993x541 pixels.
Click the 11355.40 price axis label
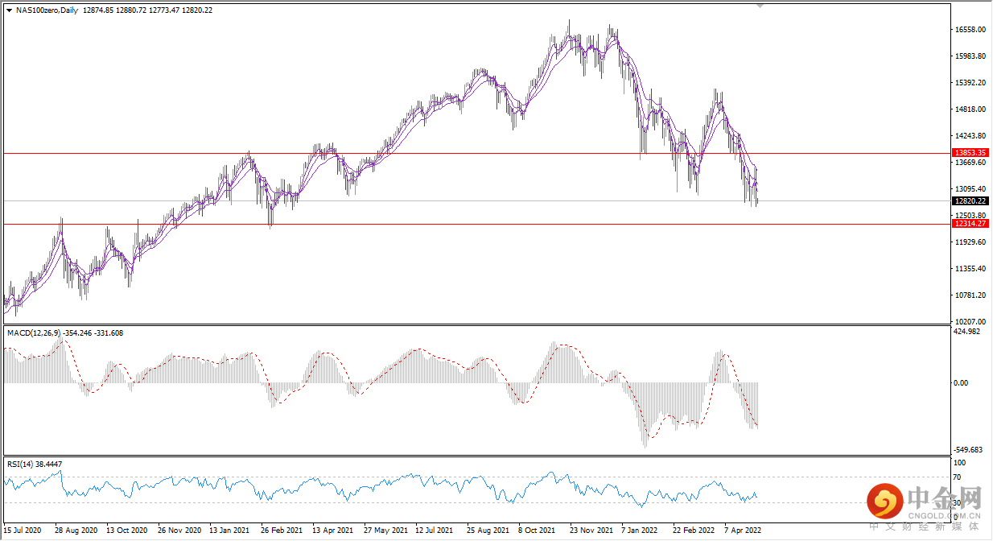pos(970,269)
